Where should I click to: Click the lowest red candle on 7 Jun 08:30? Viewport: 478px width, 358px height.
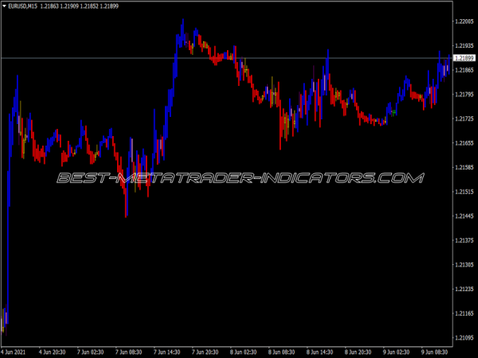point(126,208)
